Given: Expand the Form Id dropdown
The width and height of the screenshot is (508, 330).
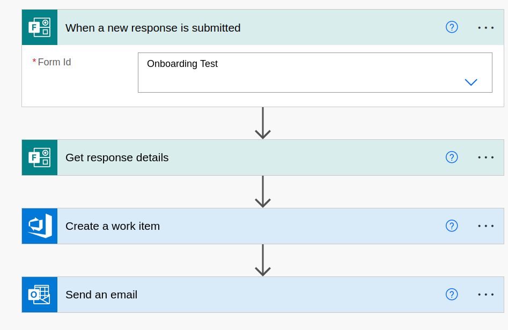Looking at the screenshot, I should click(471, 81).
